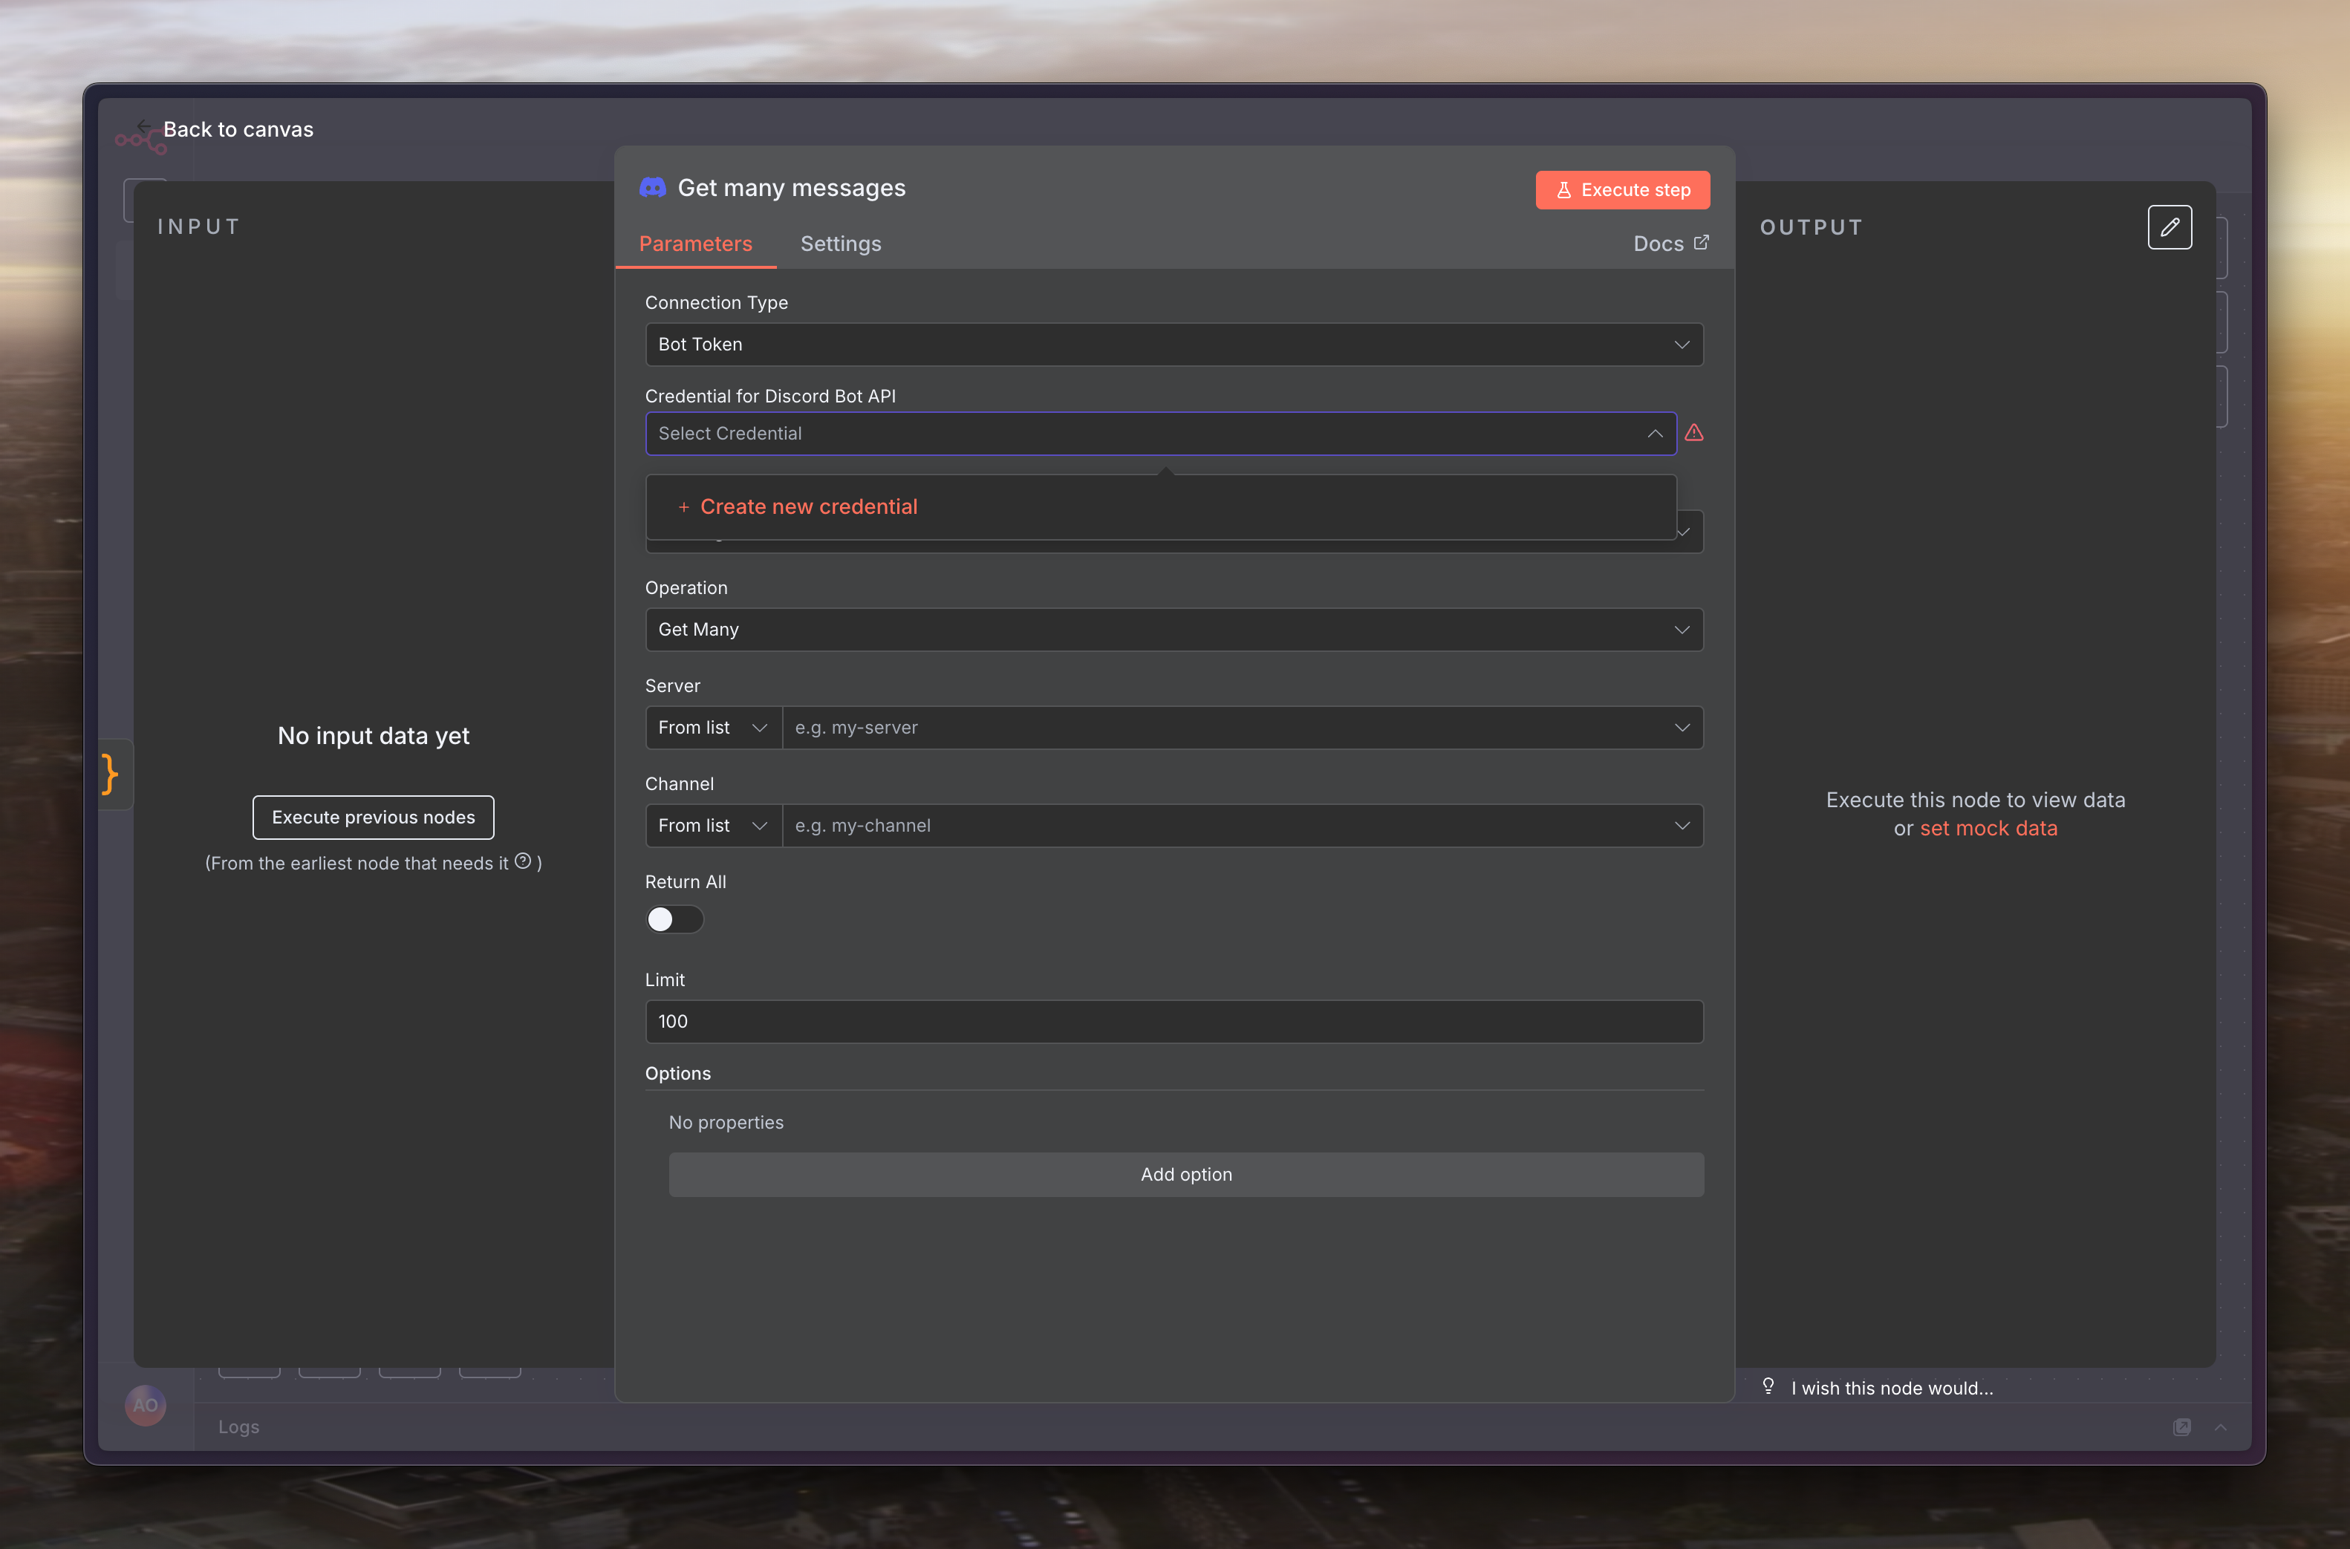Click the back arrow to canvas

[x=144, y=126]
